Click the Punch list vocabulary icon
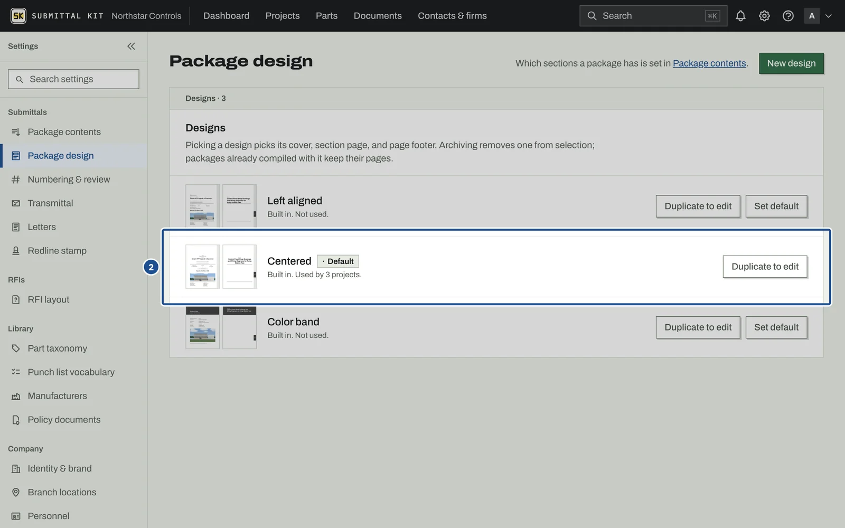 click(x=16, y=372)
